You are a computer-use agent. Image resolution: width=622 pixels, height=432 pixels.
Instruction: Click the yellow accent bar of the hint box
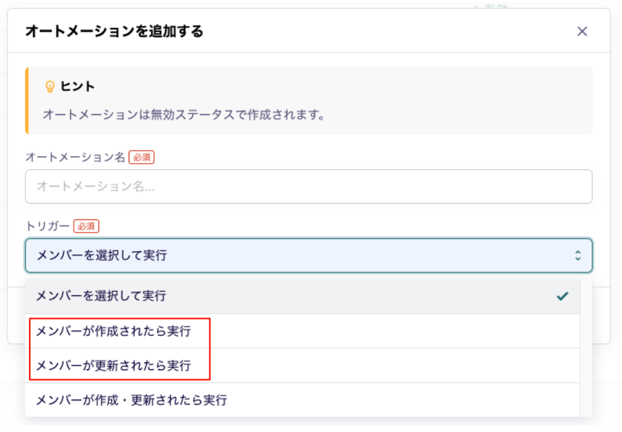(27, 100)
